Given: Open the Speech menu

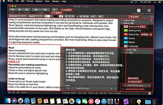Looking at the screenshot, I should coord(39,1).
